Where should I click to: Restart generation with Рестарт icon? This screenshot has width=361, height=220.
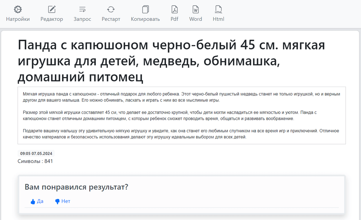[111, 10]
